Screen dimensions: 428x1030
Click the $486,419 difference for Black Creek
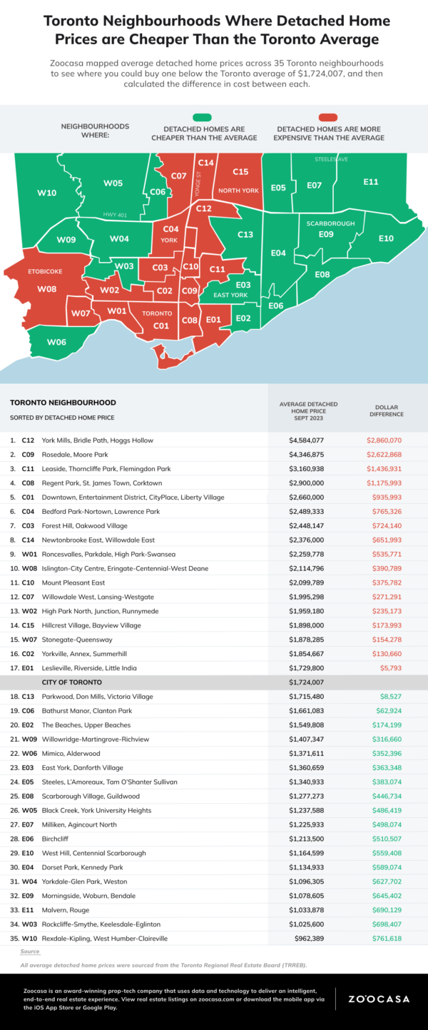coord(388,810)
